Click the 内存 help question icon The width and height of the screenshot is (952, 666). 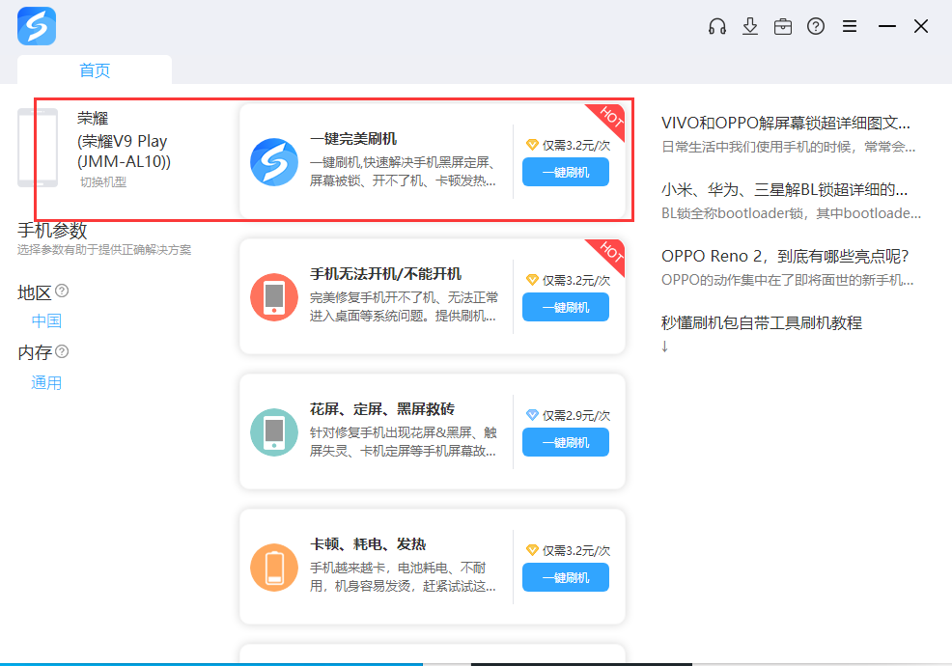coord(62,351)
